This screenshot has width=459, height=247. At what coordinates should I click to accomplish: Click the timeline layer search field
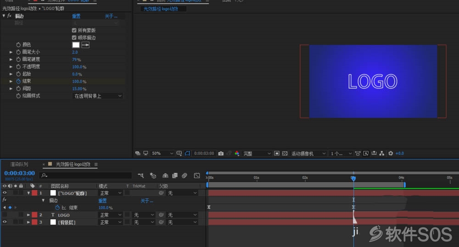(x=86, y=175)
